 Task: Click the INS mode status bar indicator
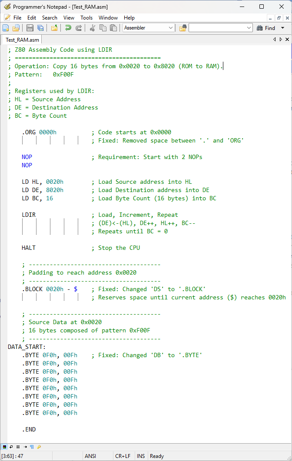click(x=141, y=456)
